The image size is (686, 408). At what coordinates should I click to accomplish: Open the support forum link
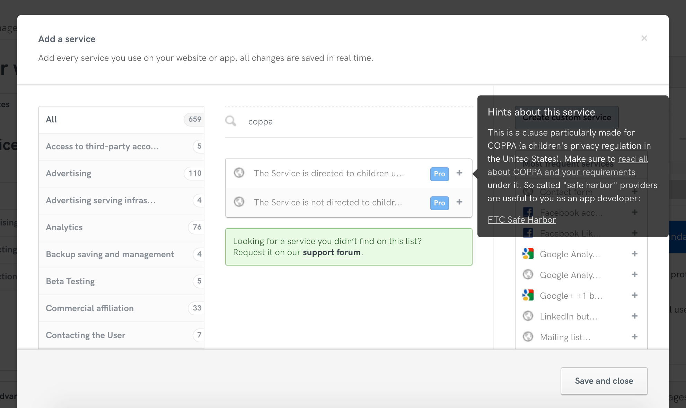tap(331, 252)
